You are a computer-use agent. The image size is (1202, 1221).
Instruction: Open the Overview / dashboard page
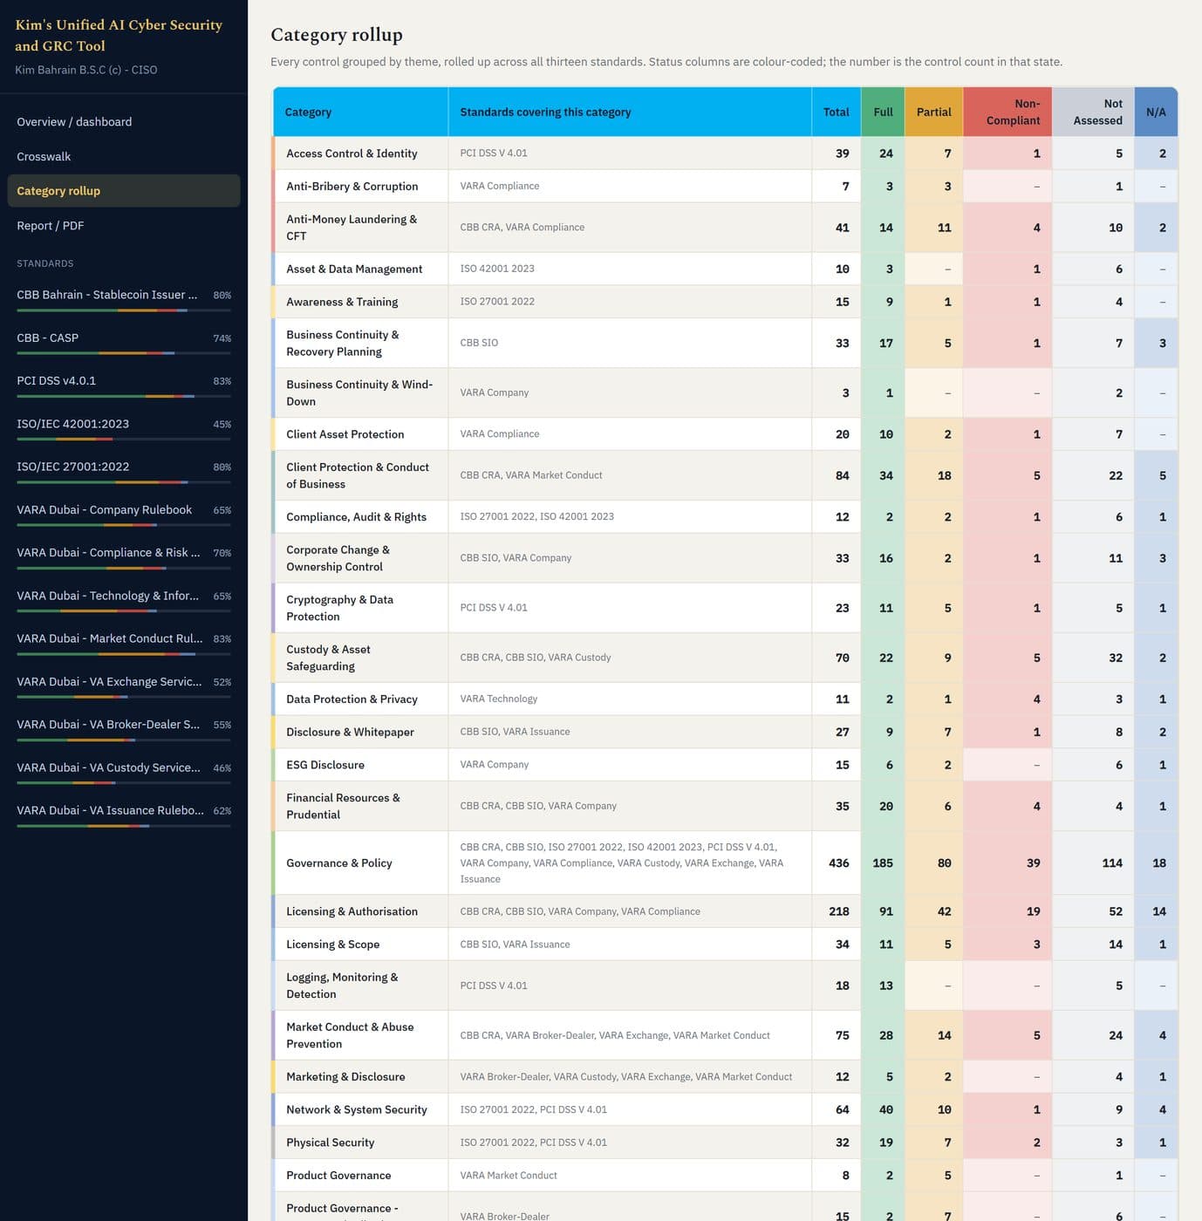124,122
